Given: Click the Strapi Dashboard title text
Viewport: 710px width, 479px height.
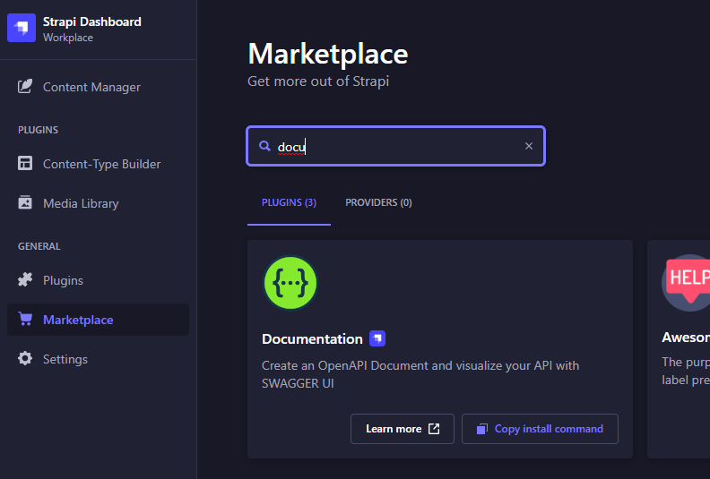Looking at the screenshot, I should point(92,21).
